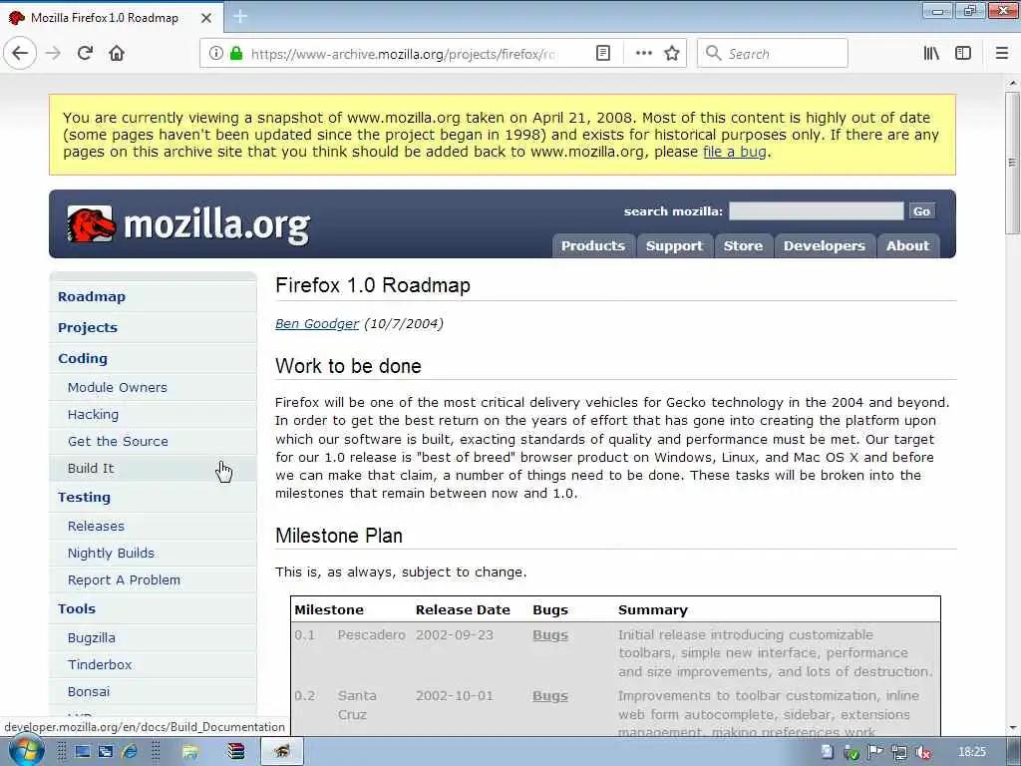Open the Home page icon
The height and width of the screenshot is (766, 1021).
(x=117, y=54)
